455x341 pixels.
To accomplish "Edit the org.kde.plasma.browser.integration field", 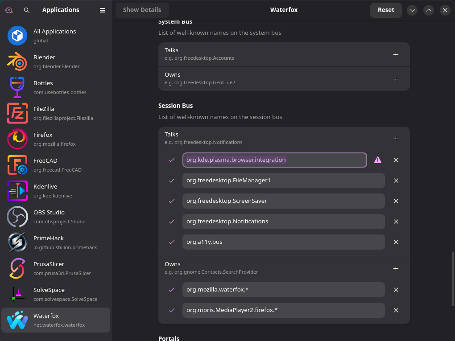I will 274,160.
